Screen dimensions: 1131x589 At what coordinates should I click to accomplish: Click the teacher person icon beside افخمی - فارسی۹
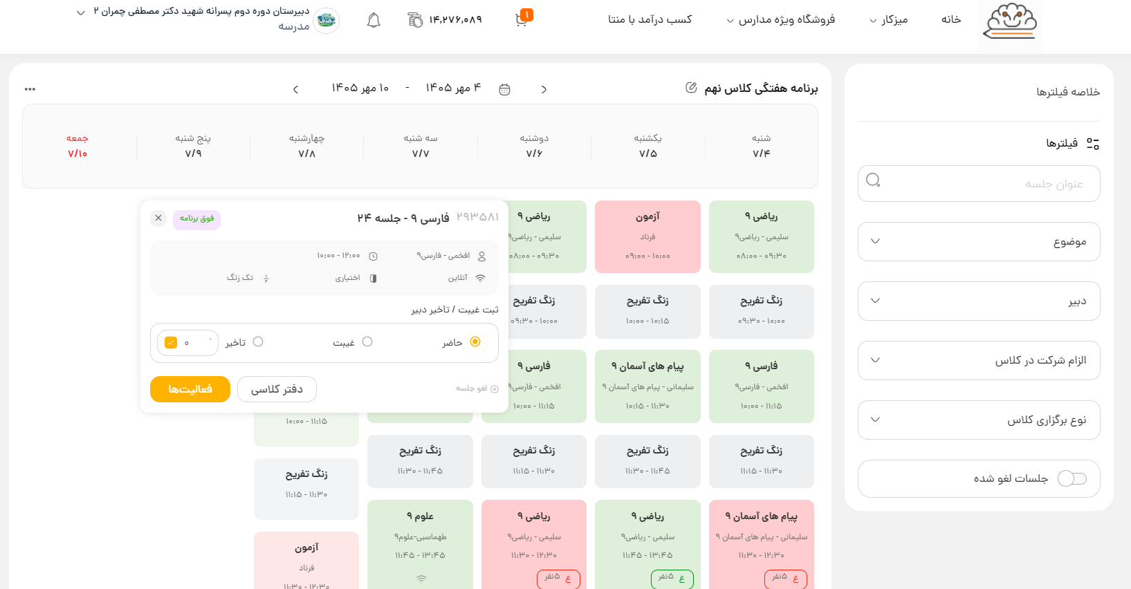[x=482, y=256]
